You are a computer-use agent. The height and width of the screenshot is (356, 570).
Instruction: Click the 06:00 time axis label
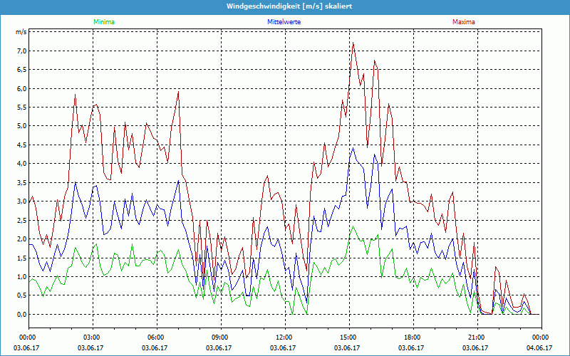coord(156,337)
